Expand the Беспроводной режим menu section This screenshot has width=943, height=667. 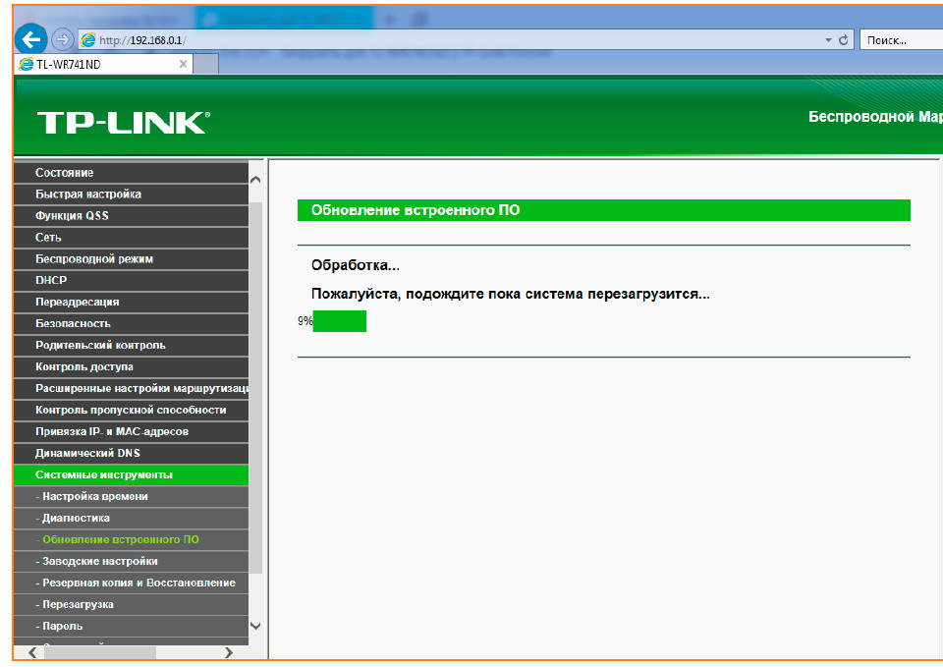[94, 259]
